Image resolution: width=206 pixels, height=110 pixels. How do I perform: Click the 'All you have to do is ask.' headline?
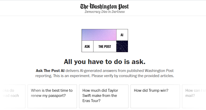click(x=105, y=62)
